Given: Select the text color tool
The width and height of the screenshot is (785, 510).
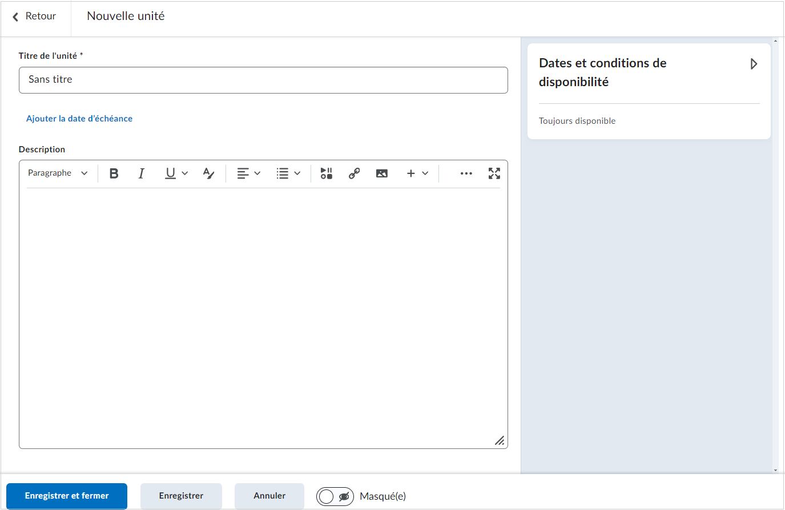Looking at the screenshot, I should 209,173.
